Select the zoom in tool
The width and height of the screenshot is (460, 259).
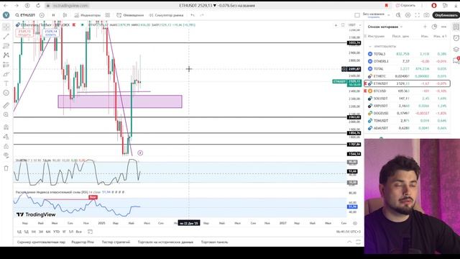[x=6, y=114]
